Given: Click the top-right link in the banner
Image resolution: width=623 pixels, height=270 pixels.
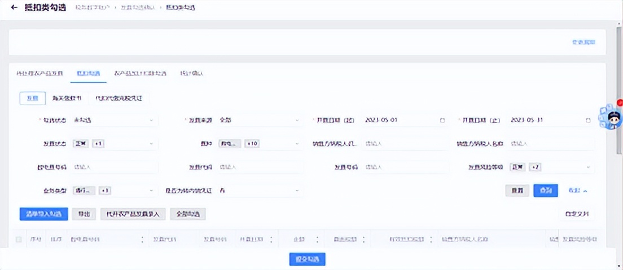Looking at the screenshot, I should pyautogui.click(x=583, y=42).
